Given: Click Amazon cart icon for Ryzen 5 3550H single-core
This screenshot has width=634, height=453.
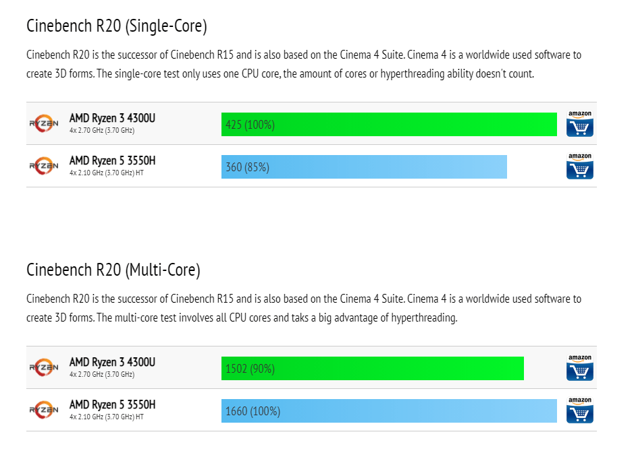Looking at the screenshot, I should click(x=579, y=167).
